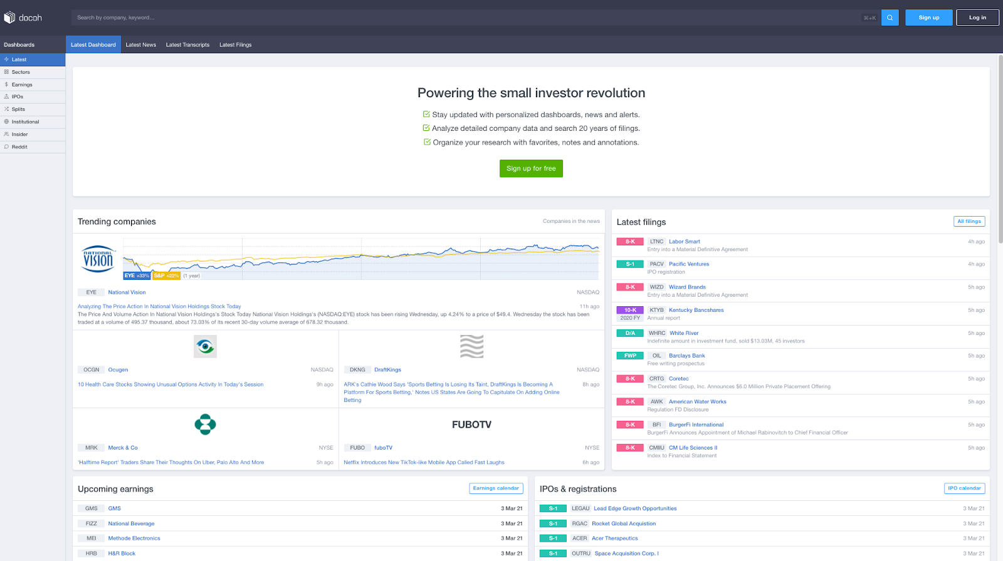Open Barclays Bank filing link

click(687, 356)
